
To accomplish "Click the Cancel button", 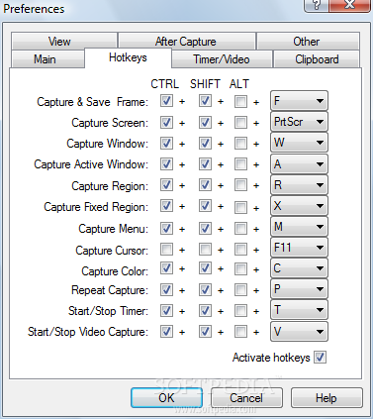I will pos(246,398).
